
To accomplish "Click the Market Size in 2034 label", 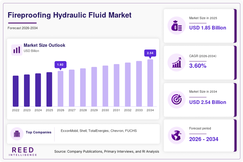I will (203, 91).
